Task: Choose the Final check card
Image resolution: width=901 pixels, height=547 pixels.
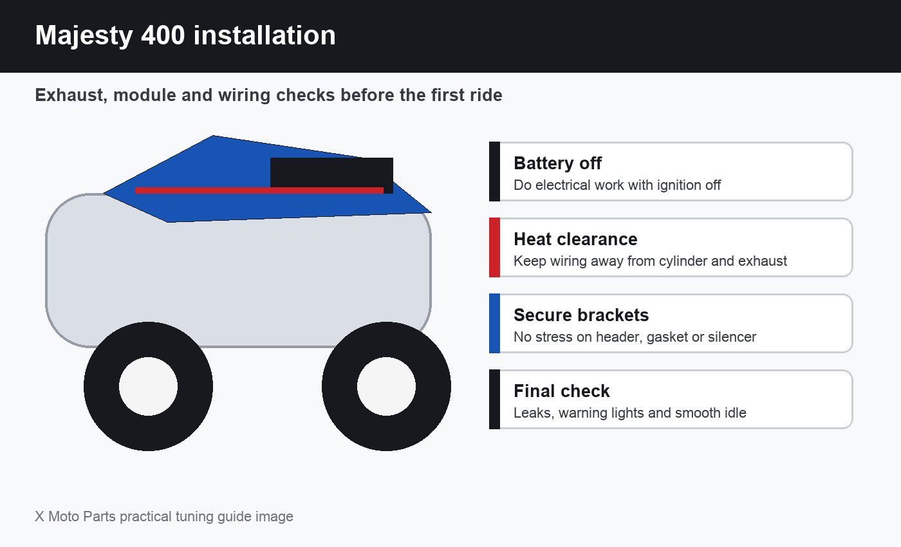Action: [x=671, y=399]
